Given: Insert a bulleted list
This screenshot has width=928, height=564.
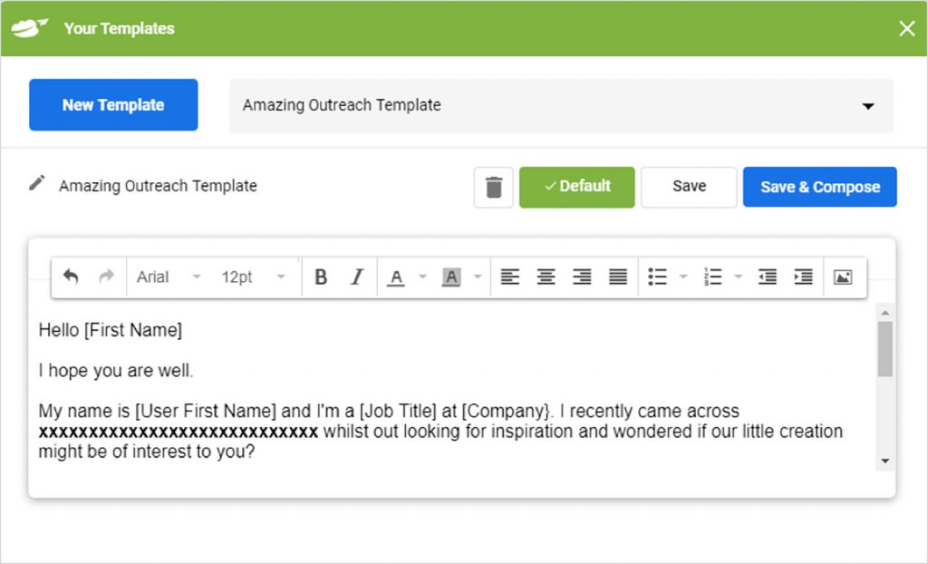Looking at the screenshot, I should [658, 277].
